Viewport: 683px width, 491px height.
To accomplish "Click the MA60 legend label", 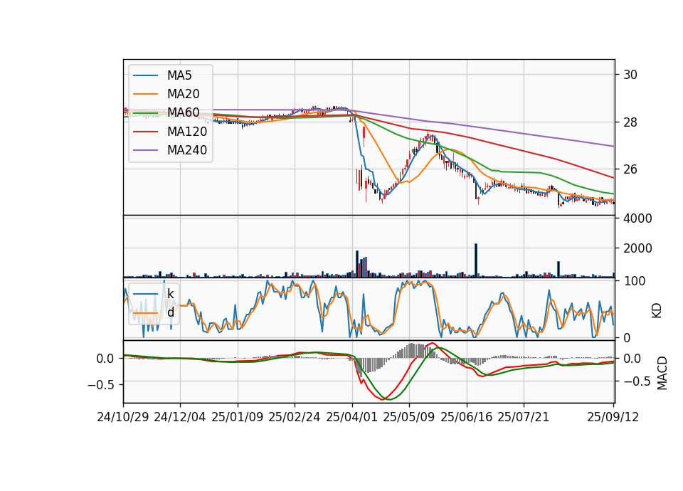I will pyautogui.click(x=183, y=113).
